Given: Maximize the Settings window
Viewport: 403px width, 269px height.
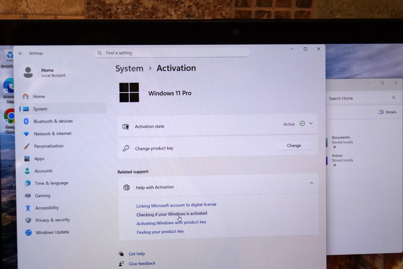Looking at the screenshot, I should (305, 49).
